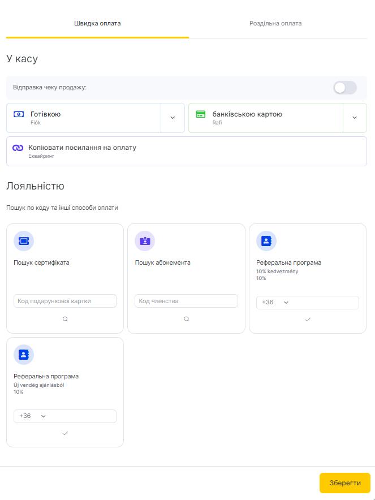Enable the Відправка чеку продажу switch
The image size is (375, 500).
pos(344,88)
